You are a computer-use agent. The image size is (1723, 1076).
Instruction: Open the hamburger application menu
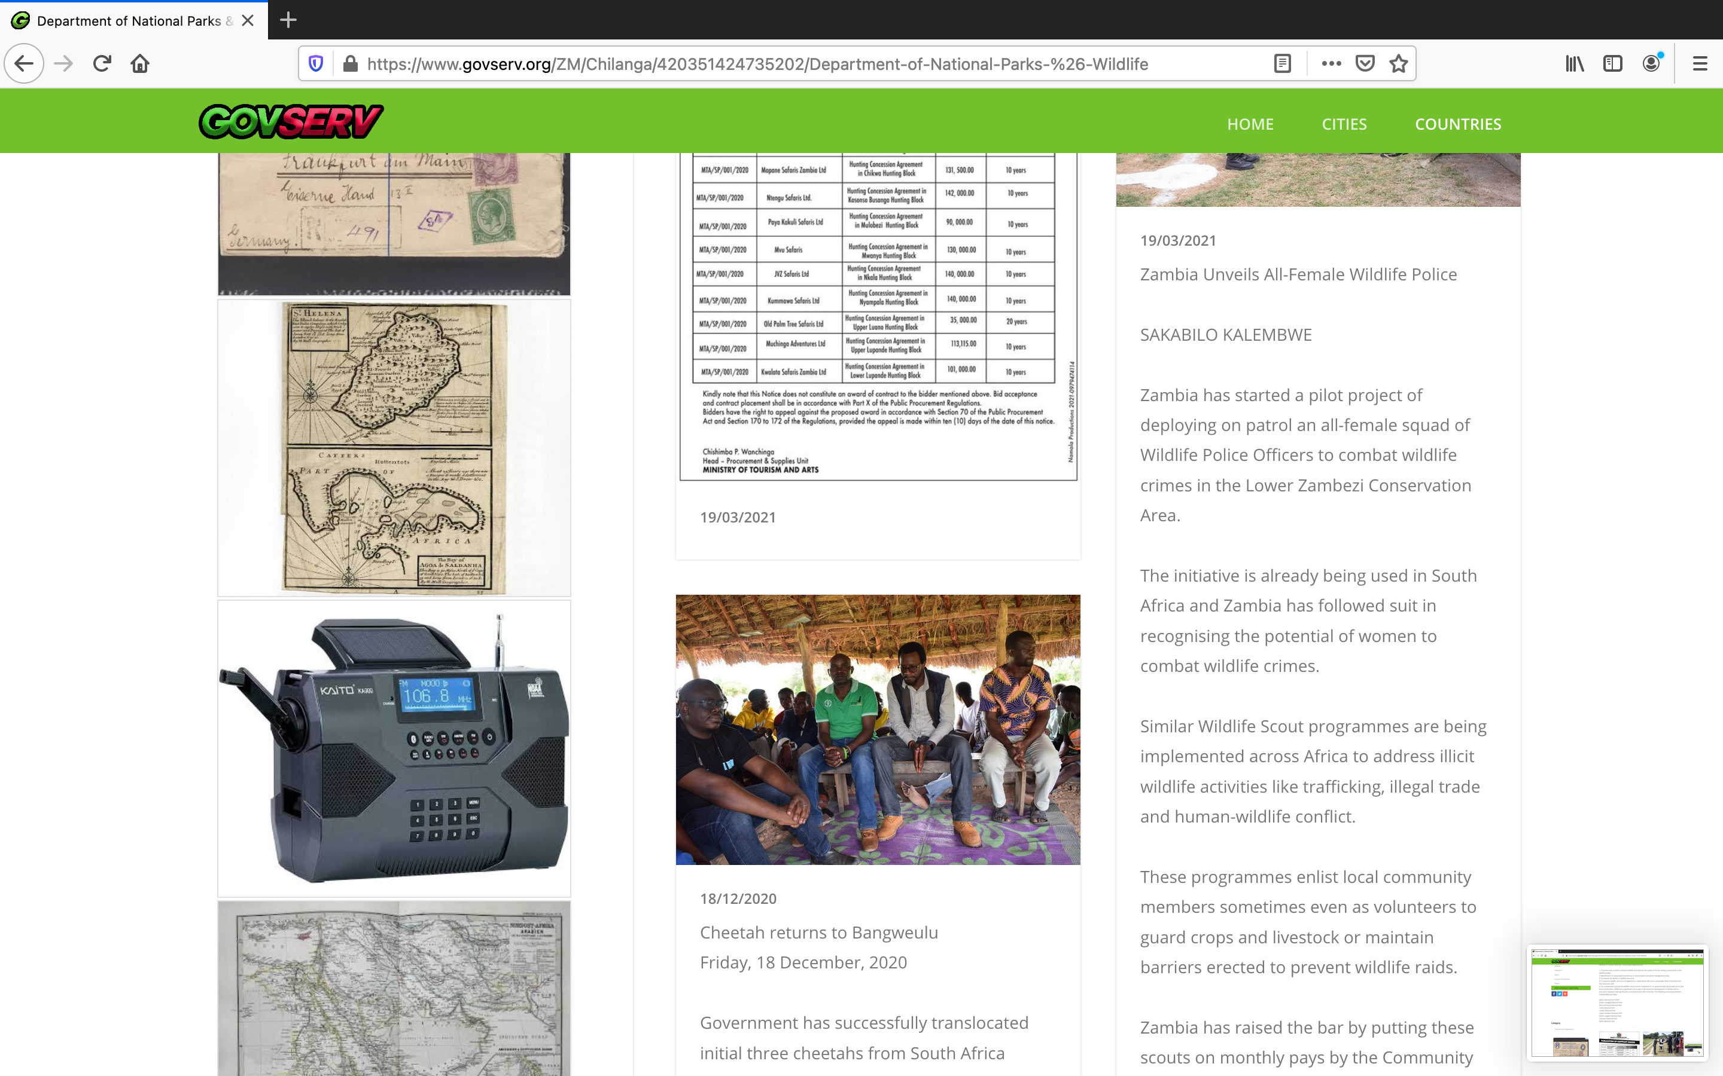coord(1700,64)
